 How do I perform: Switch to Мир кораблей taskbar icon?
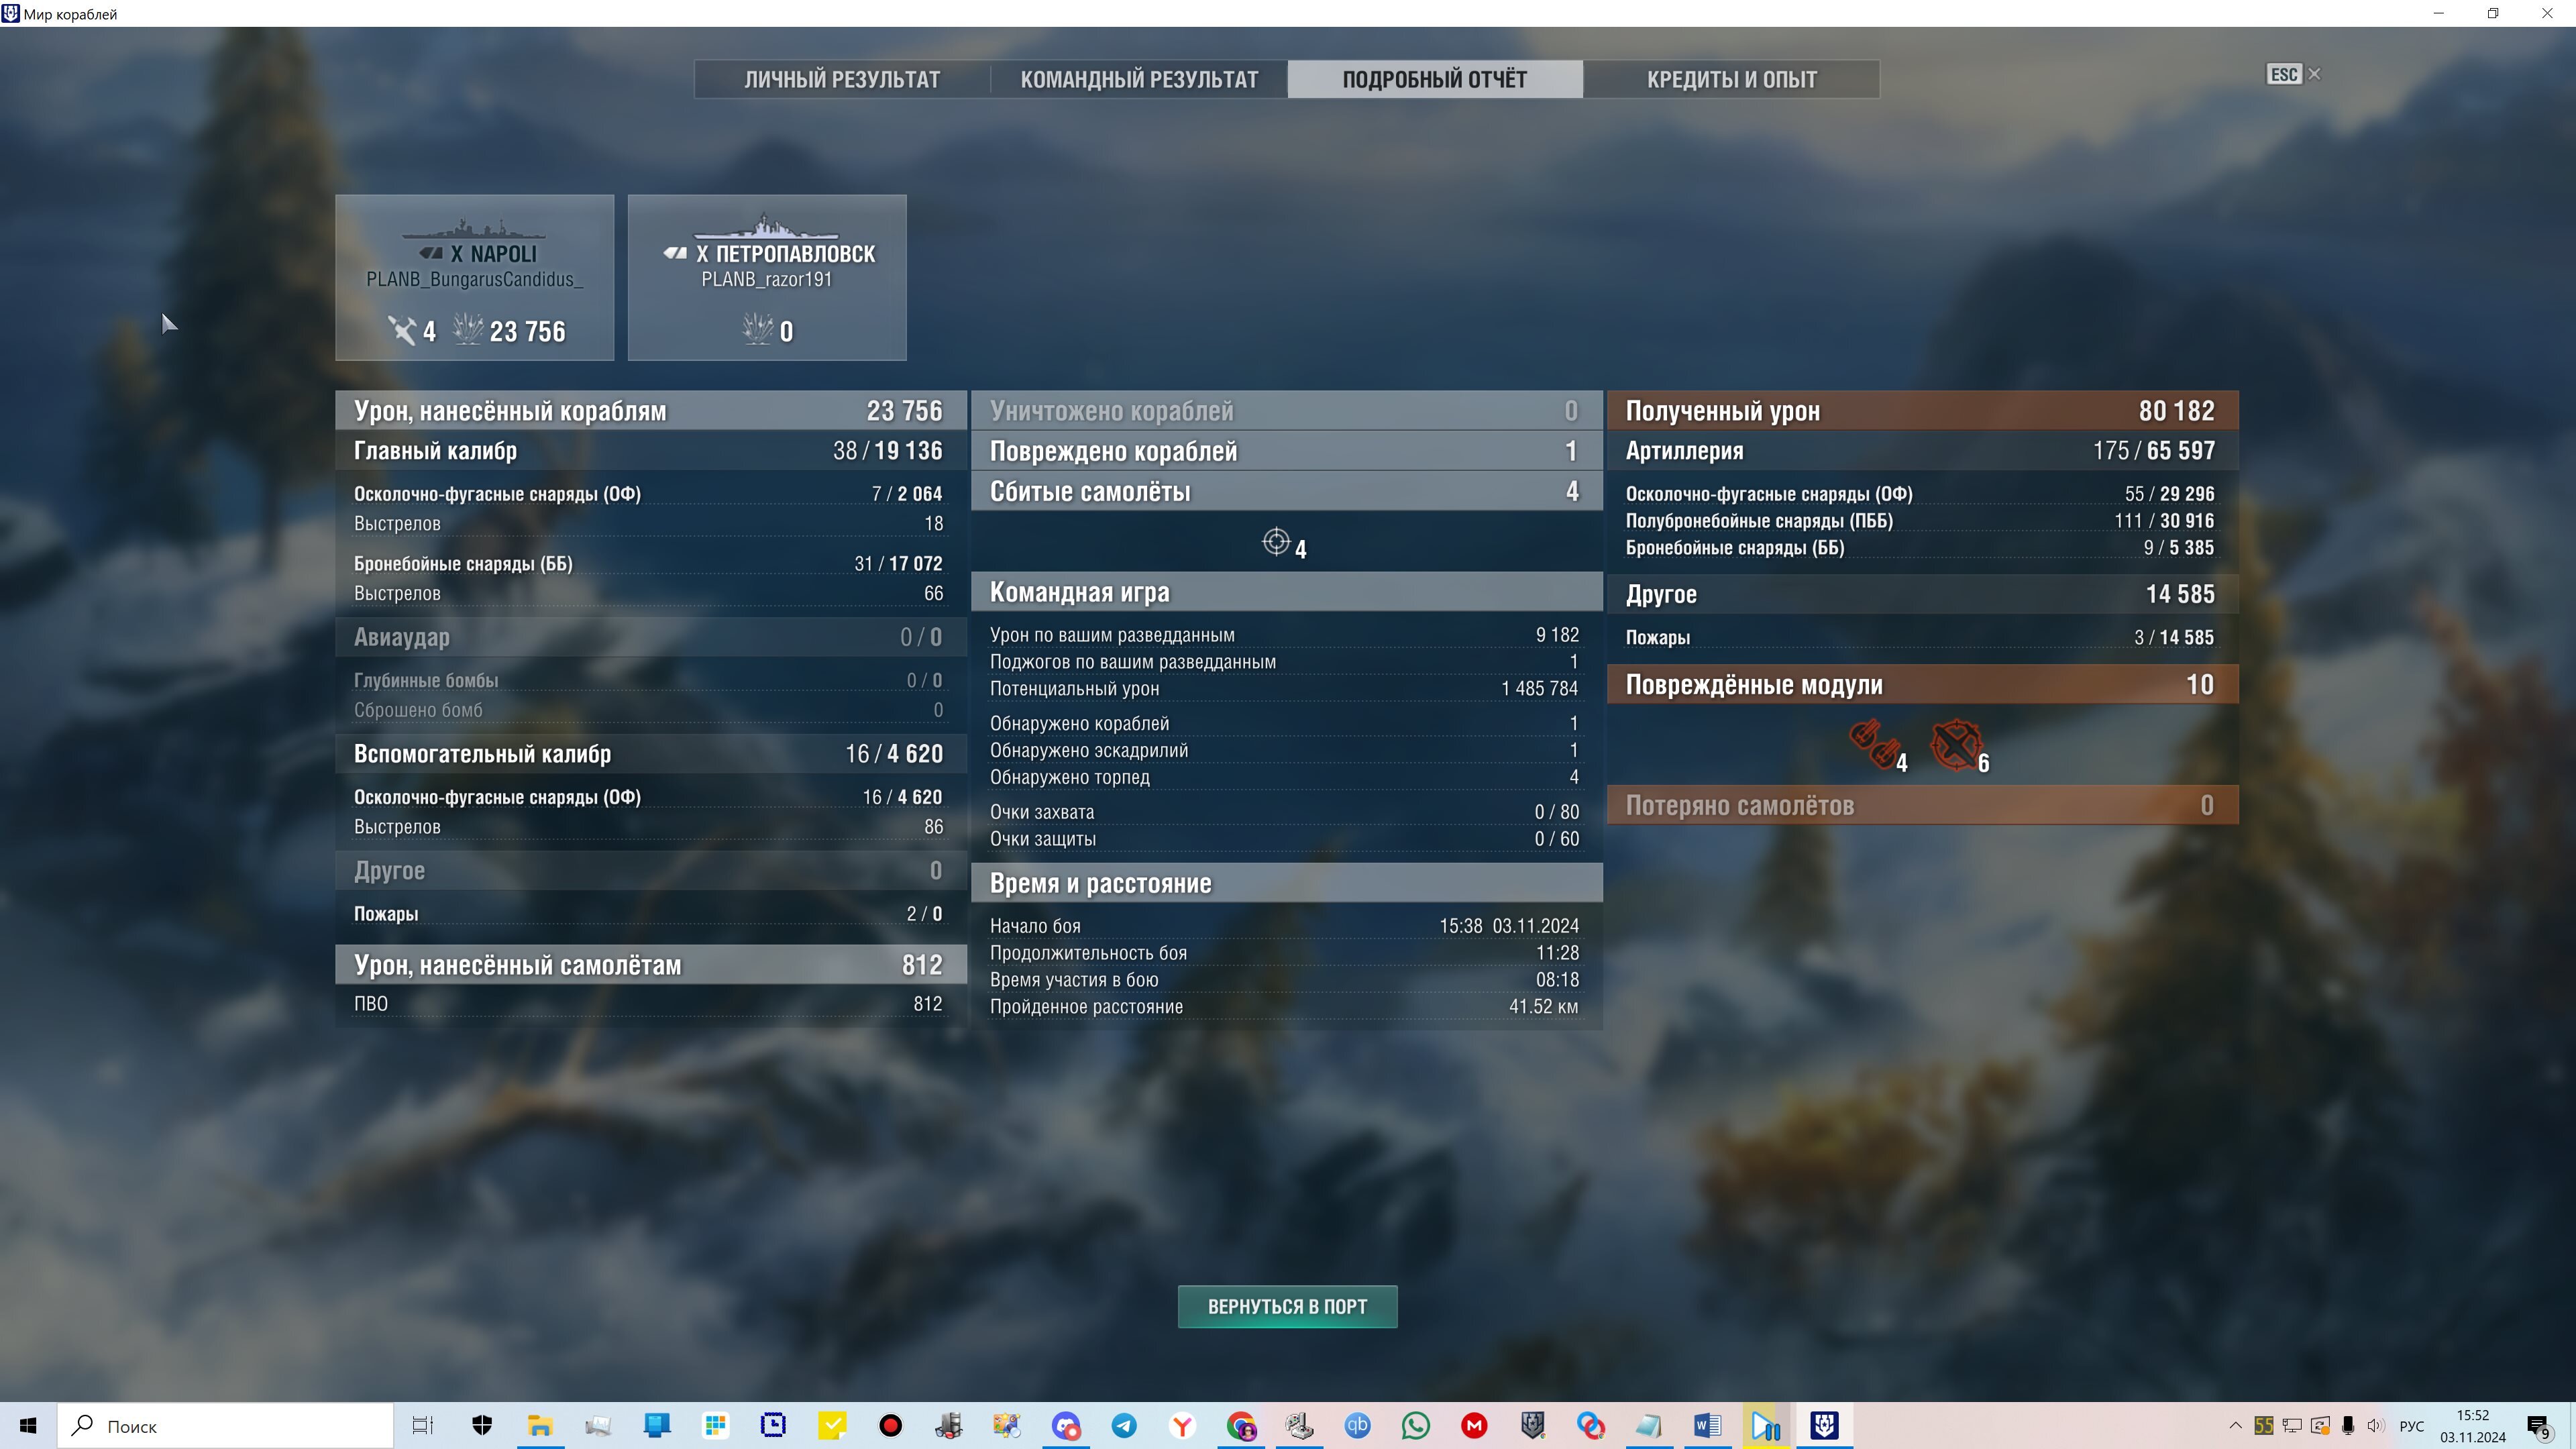point(1824,1425)
